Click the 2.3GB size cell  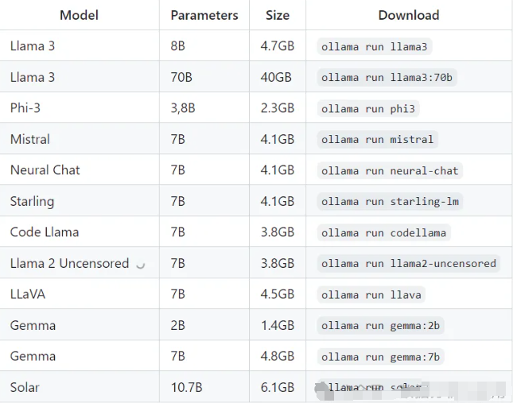pyautogui.click(x=278, y=108)
